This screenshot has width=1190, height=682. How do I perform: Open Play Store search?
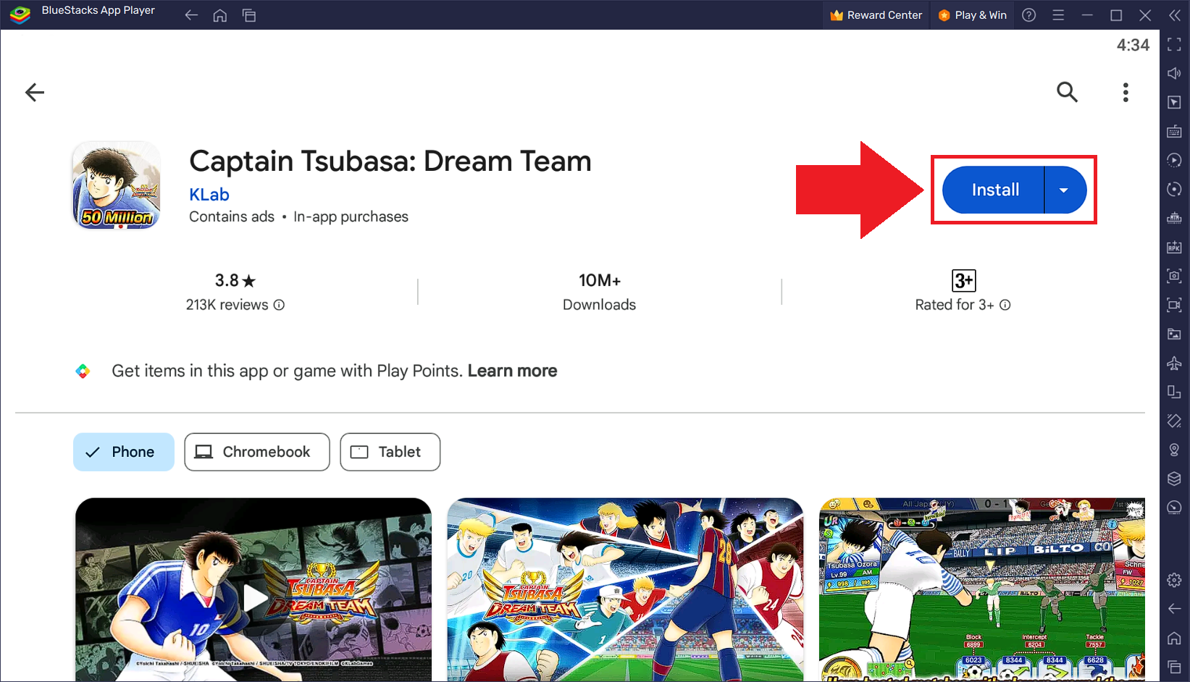point(1067,92)
